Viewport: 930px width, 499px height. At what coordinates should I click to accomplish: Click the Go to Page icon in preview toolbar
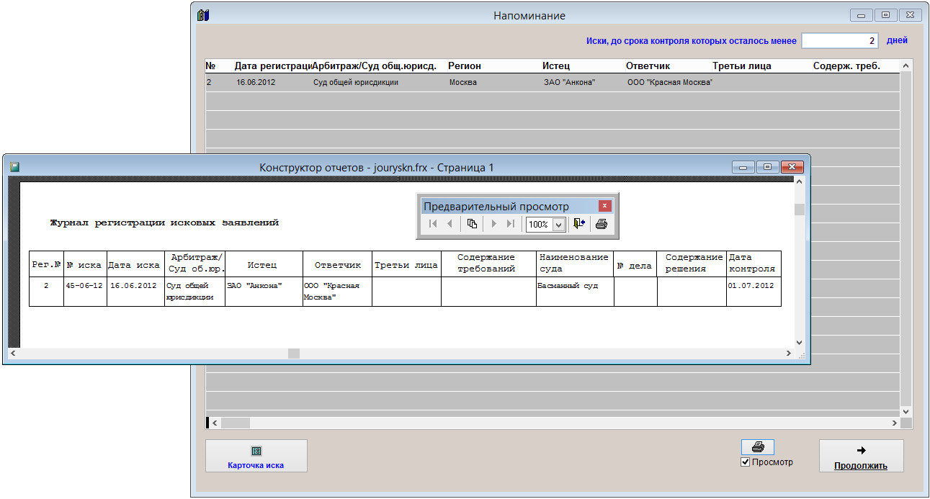point(472,224)
